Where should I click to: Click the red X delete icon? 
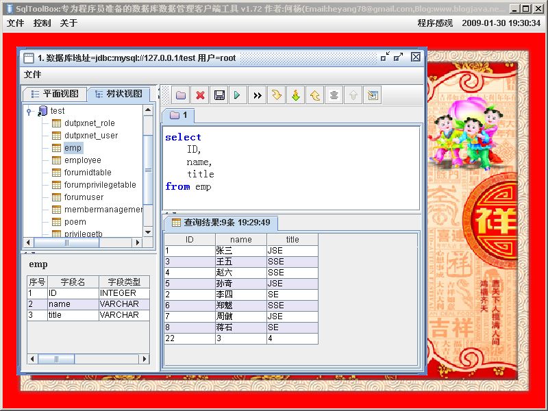[x=200, y=95]
